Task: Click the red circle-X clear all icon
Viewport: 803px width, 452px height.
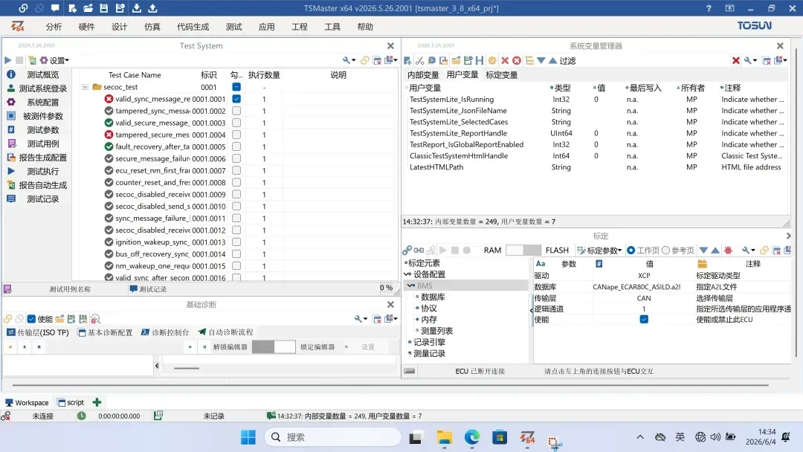Action: [x=517, y=60]
